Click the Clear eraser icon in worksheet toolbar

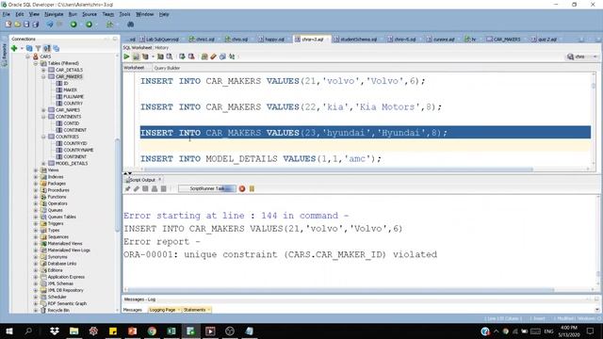click(214, 56)
